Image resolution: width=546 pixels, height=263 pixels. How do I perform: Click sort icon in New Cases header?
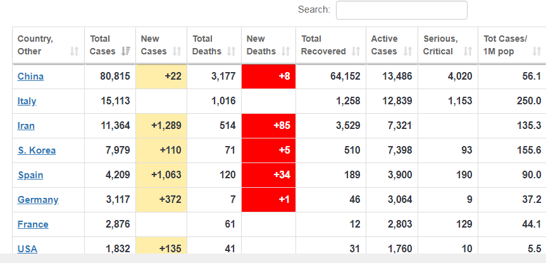(x=177, y=51)
